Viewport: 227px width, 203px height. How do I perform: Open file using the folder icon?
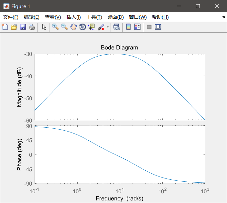tap(14, 27)
